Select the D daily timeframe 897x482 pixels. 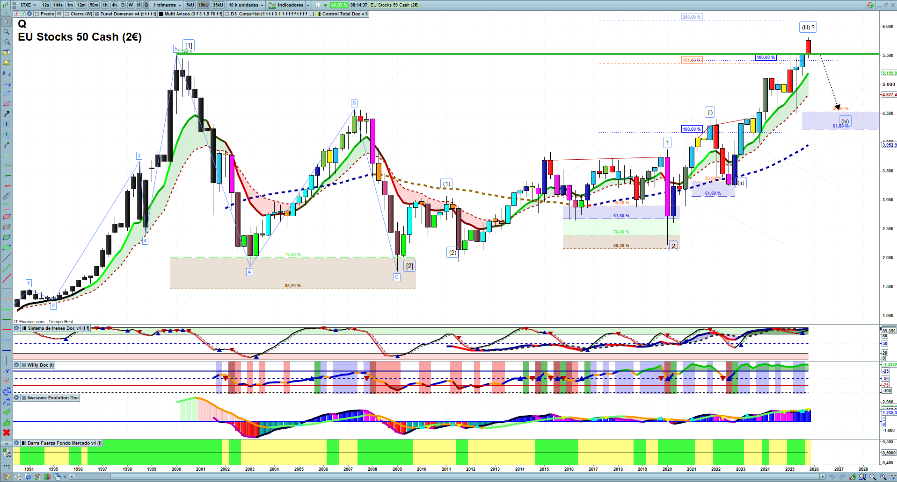(x=123, y=5)
